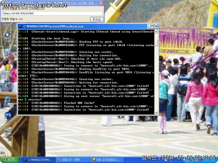This screenshot has width=218, height=163.
Task: Click the file count 114 label
Action: tap(12, 19)
